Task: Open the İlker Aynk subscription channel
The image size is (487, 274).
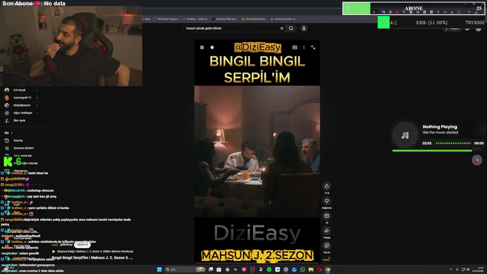Action: click(x=20, y=121)
